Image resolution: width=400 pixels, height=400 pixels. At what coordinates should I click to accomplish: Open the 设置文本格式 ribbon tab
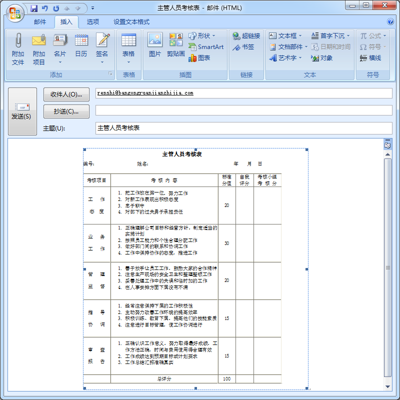[x=131, y=22]
